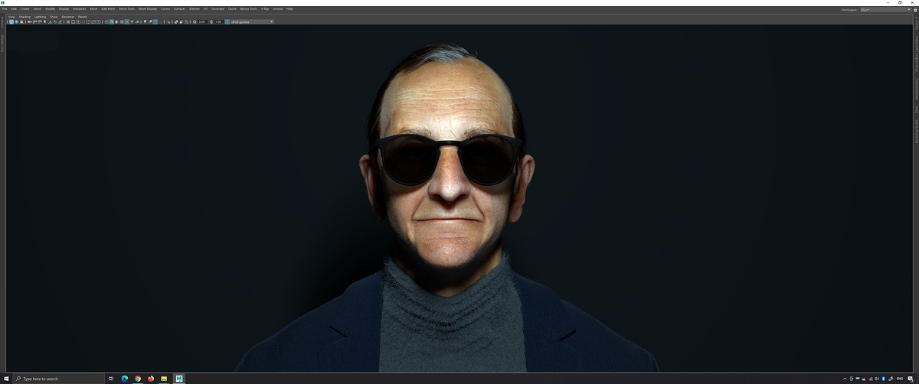Image resolution: width=919 pixels, height=384 pixels.
Task: Open the Help menu
Action: [289, 8]
